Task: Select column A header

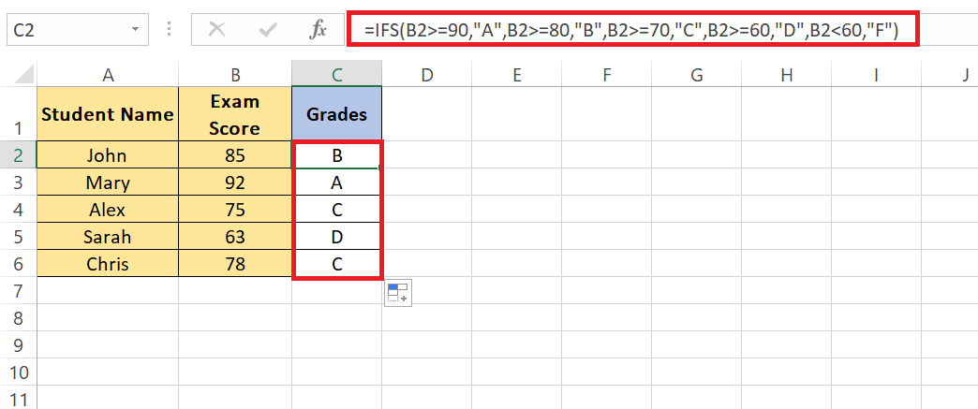Action: 108,75
